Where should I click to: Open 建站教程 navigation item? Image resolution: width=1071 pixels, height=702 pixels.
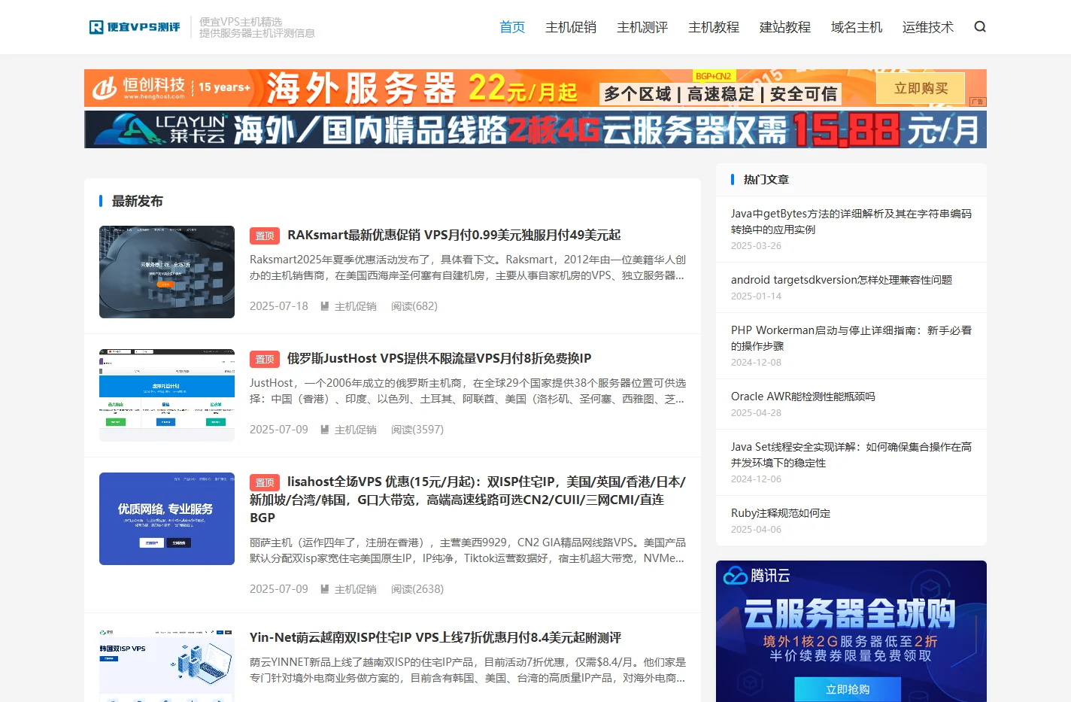785,27
